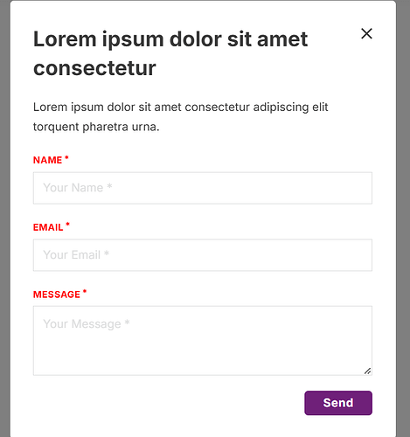Submit the form with the Send button
The image size is (410, 437).
338,403
